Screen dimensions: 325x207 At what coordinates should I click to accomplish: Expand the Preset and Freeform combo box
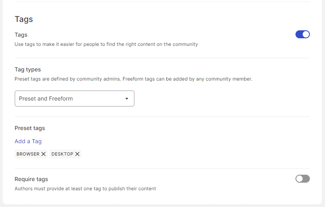tap(74, 99)
